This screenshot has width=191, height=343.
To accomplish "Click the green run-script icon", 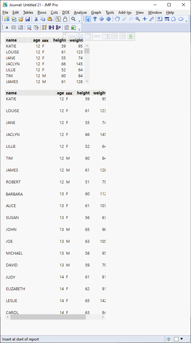I will (73, 27).
